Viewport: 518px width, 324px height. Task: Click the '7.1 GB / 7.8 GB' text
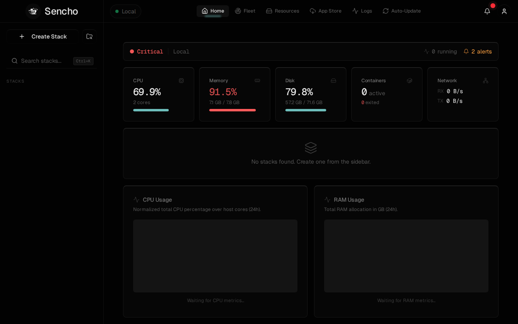point(224,102)
